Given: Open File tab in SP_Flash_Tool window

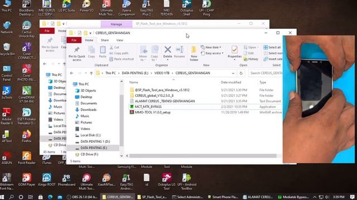Looking at the screenshot, I should pyautogui.click(x=47, y=31).
